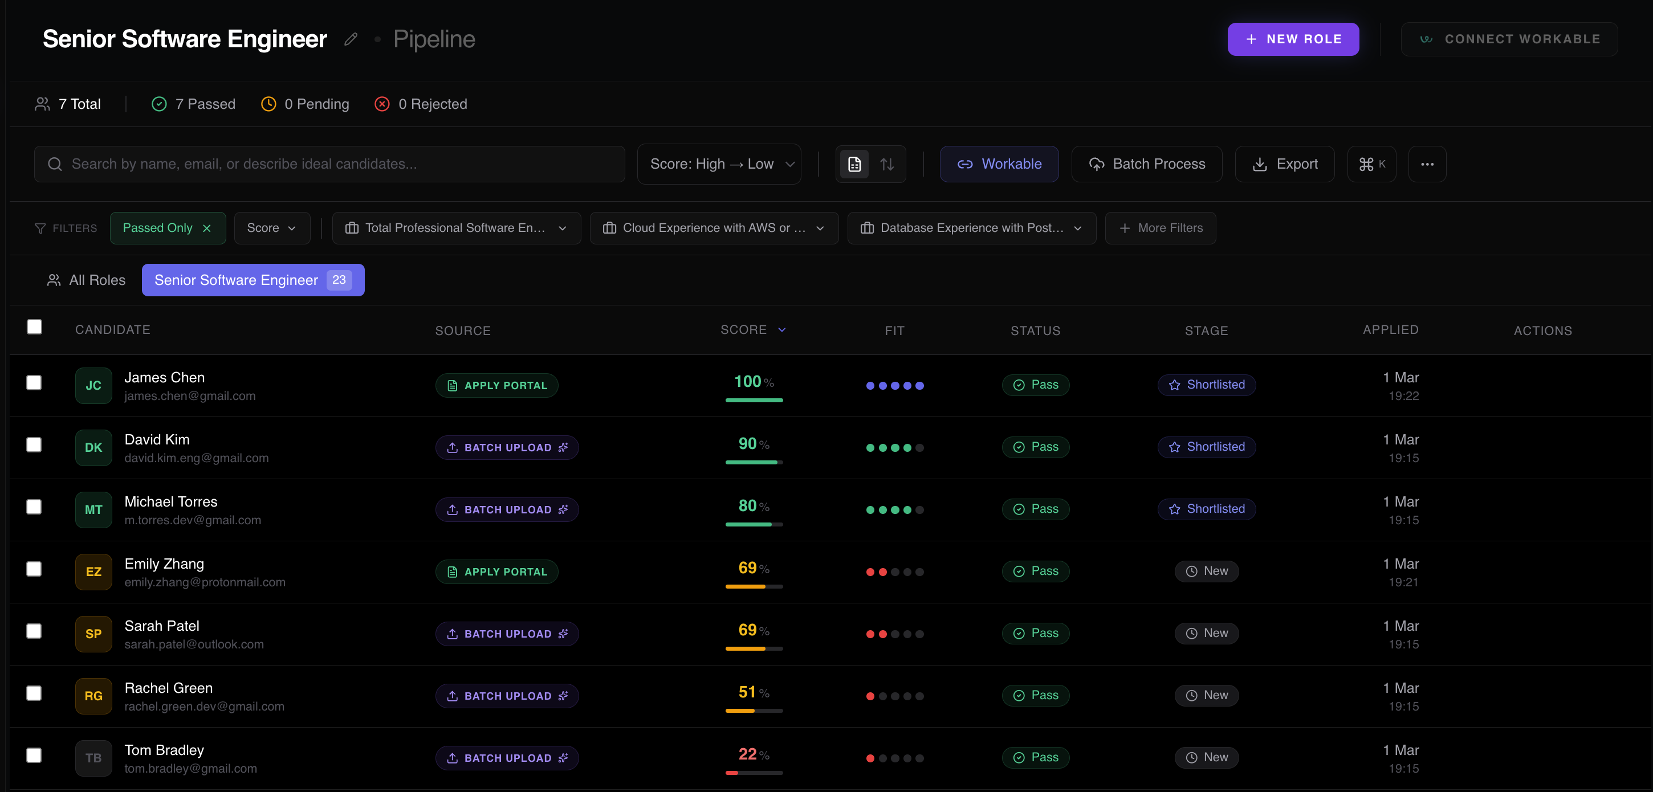
Task: Click the Shortlisted star badge for James Chen
Action: click(1206, 385)
